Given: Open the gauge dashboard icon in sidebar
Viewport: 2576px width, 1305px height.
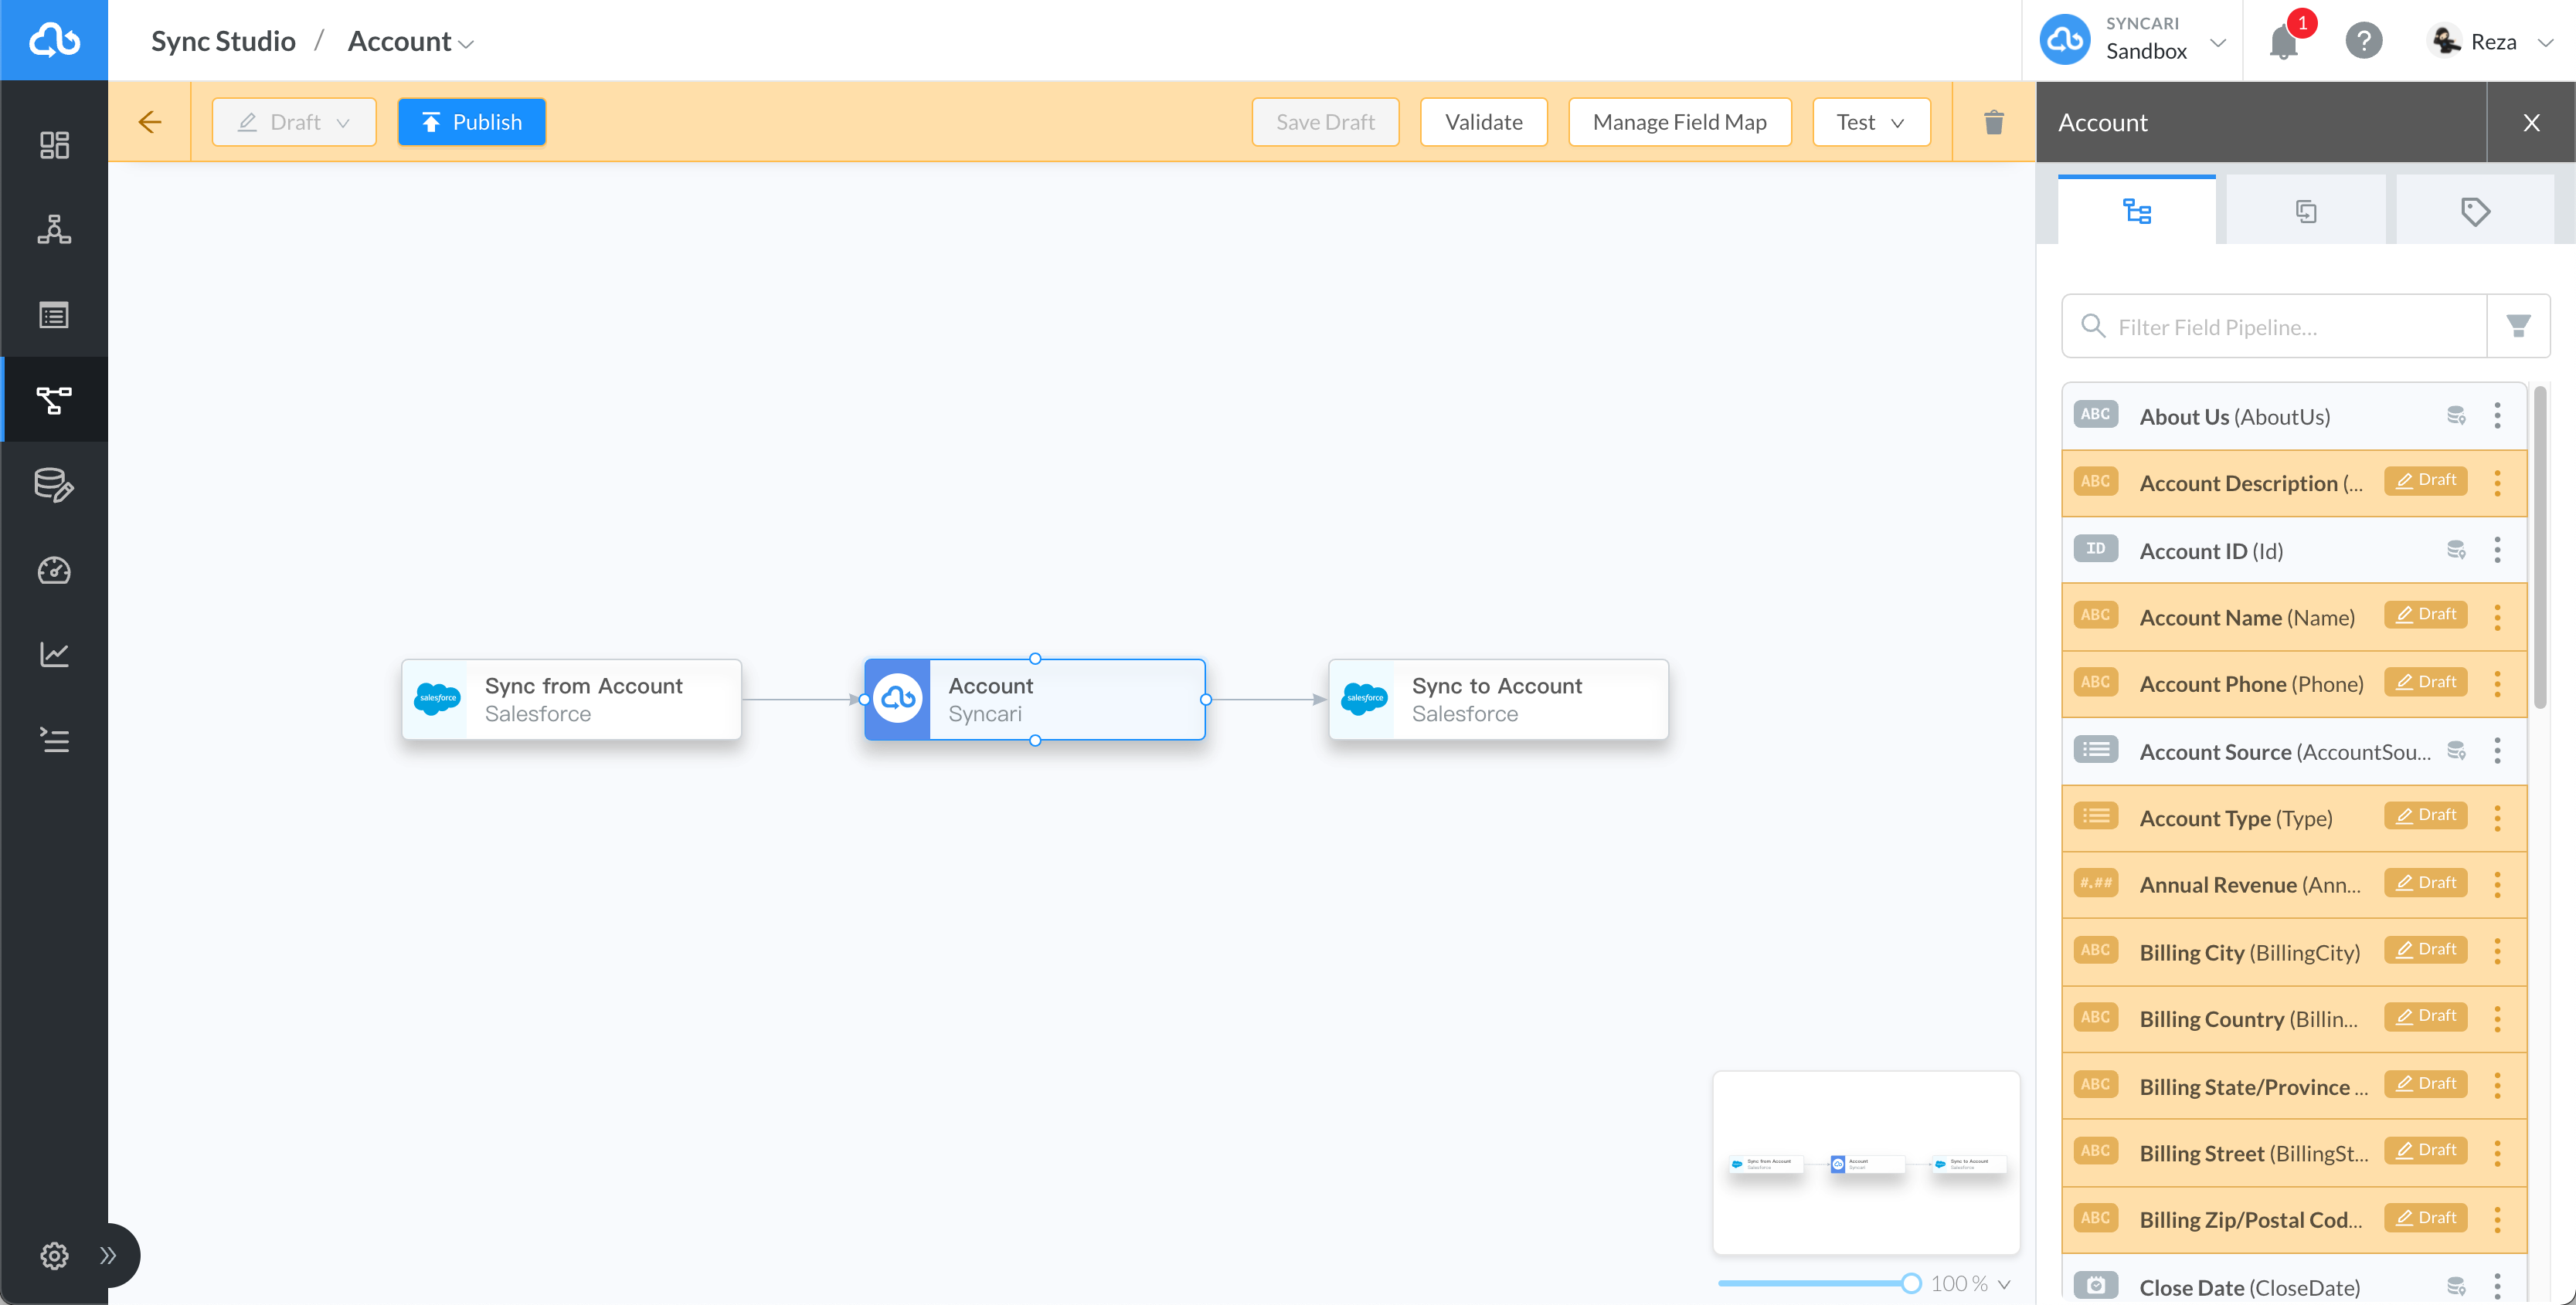Looking at the screenshot, I should (x=54, y=570).
